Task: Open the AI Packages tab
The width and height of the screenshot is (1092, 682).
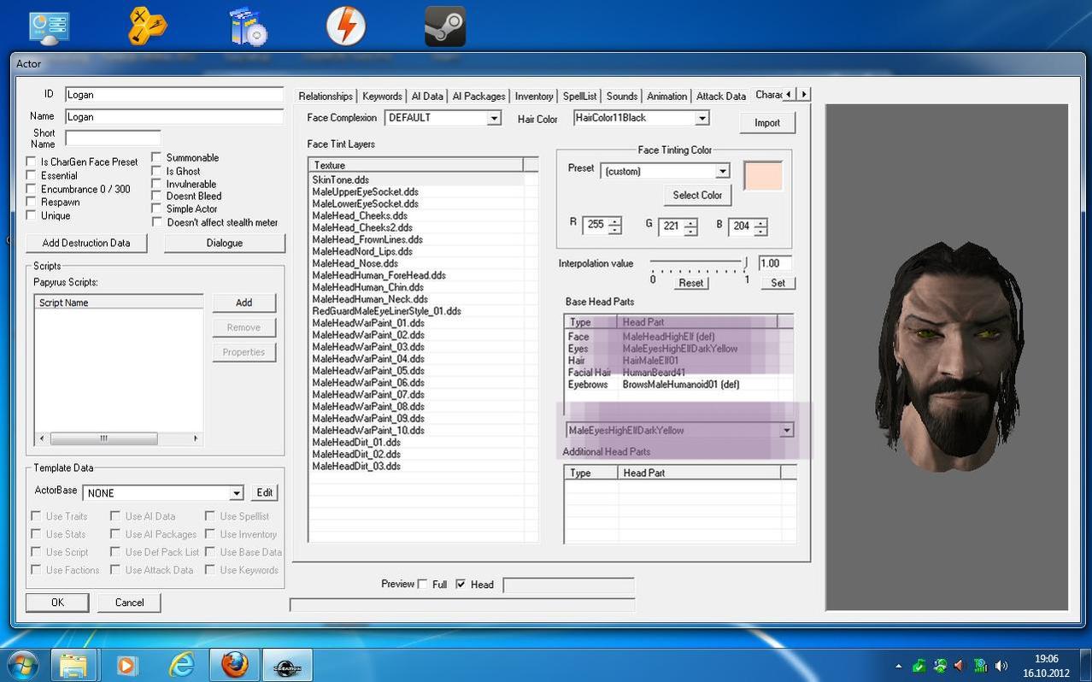Action: pos(478,97)
